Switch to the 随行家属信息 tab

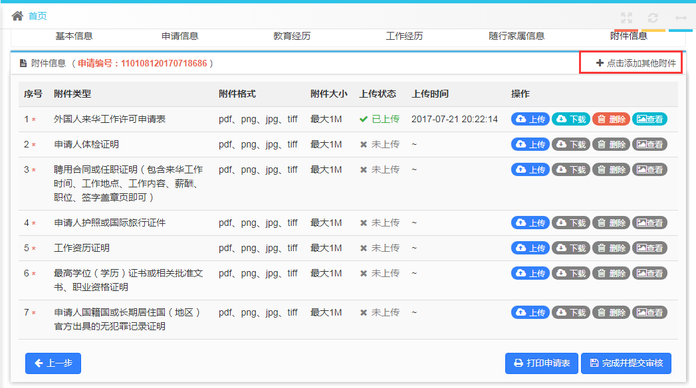click(518, 37)
